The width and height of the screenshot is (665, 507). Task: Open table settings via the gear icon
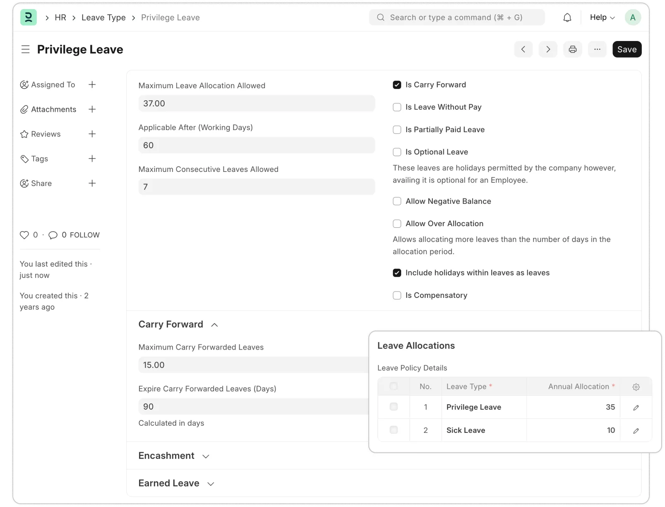636,386
